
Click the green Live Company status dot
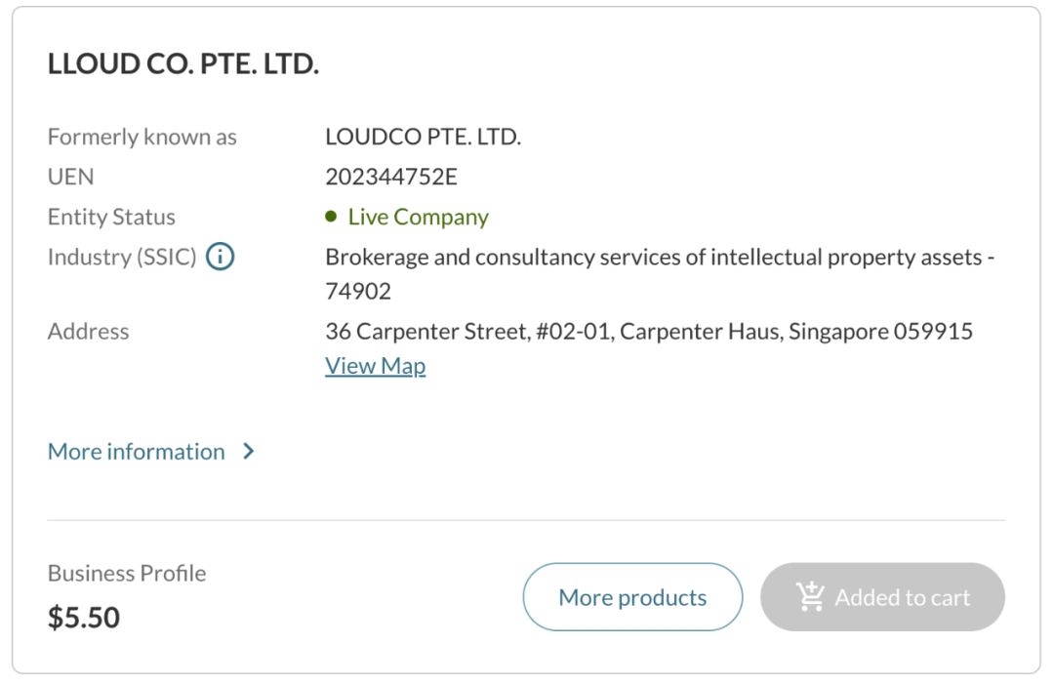tap(331, 217)
